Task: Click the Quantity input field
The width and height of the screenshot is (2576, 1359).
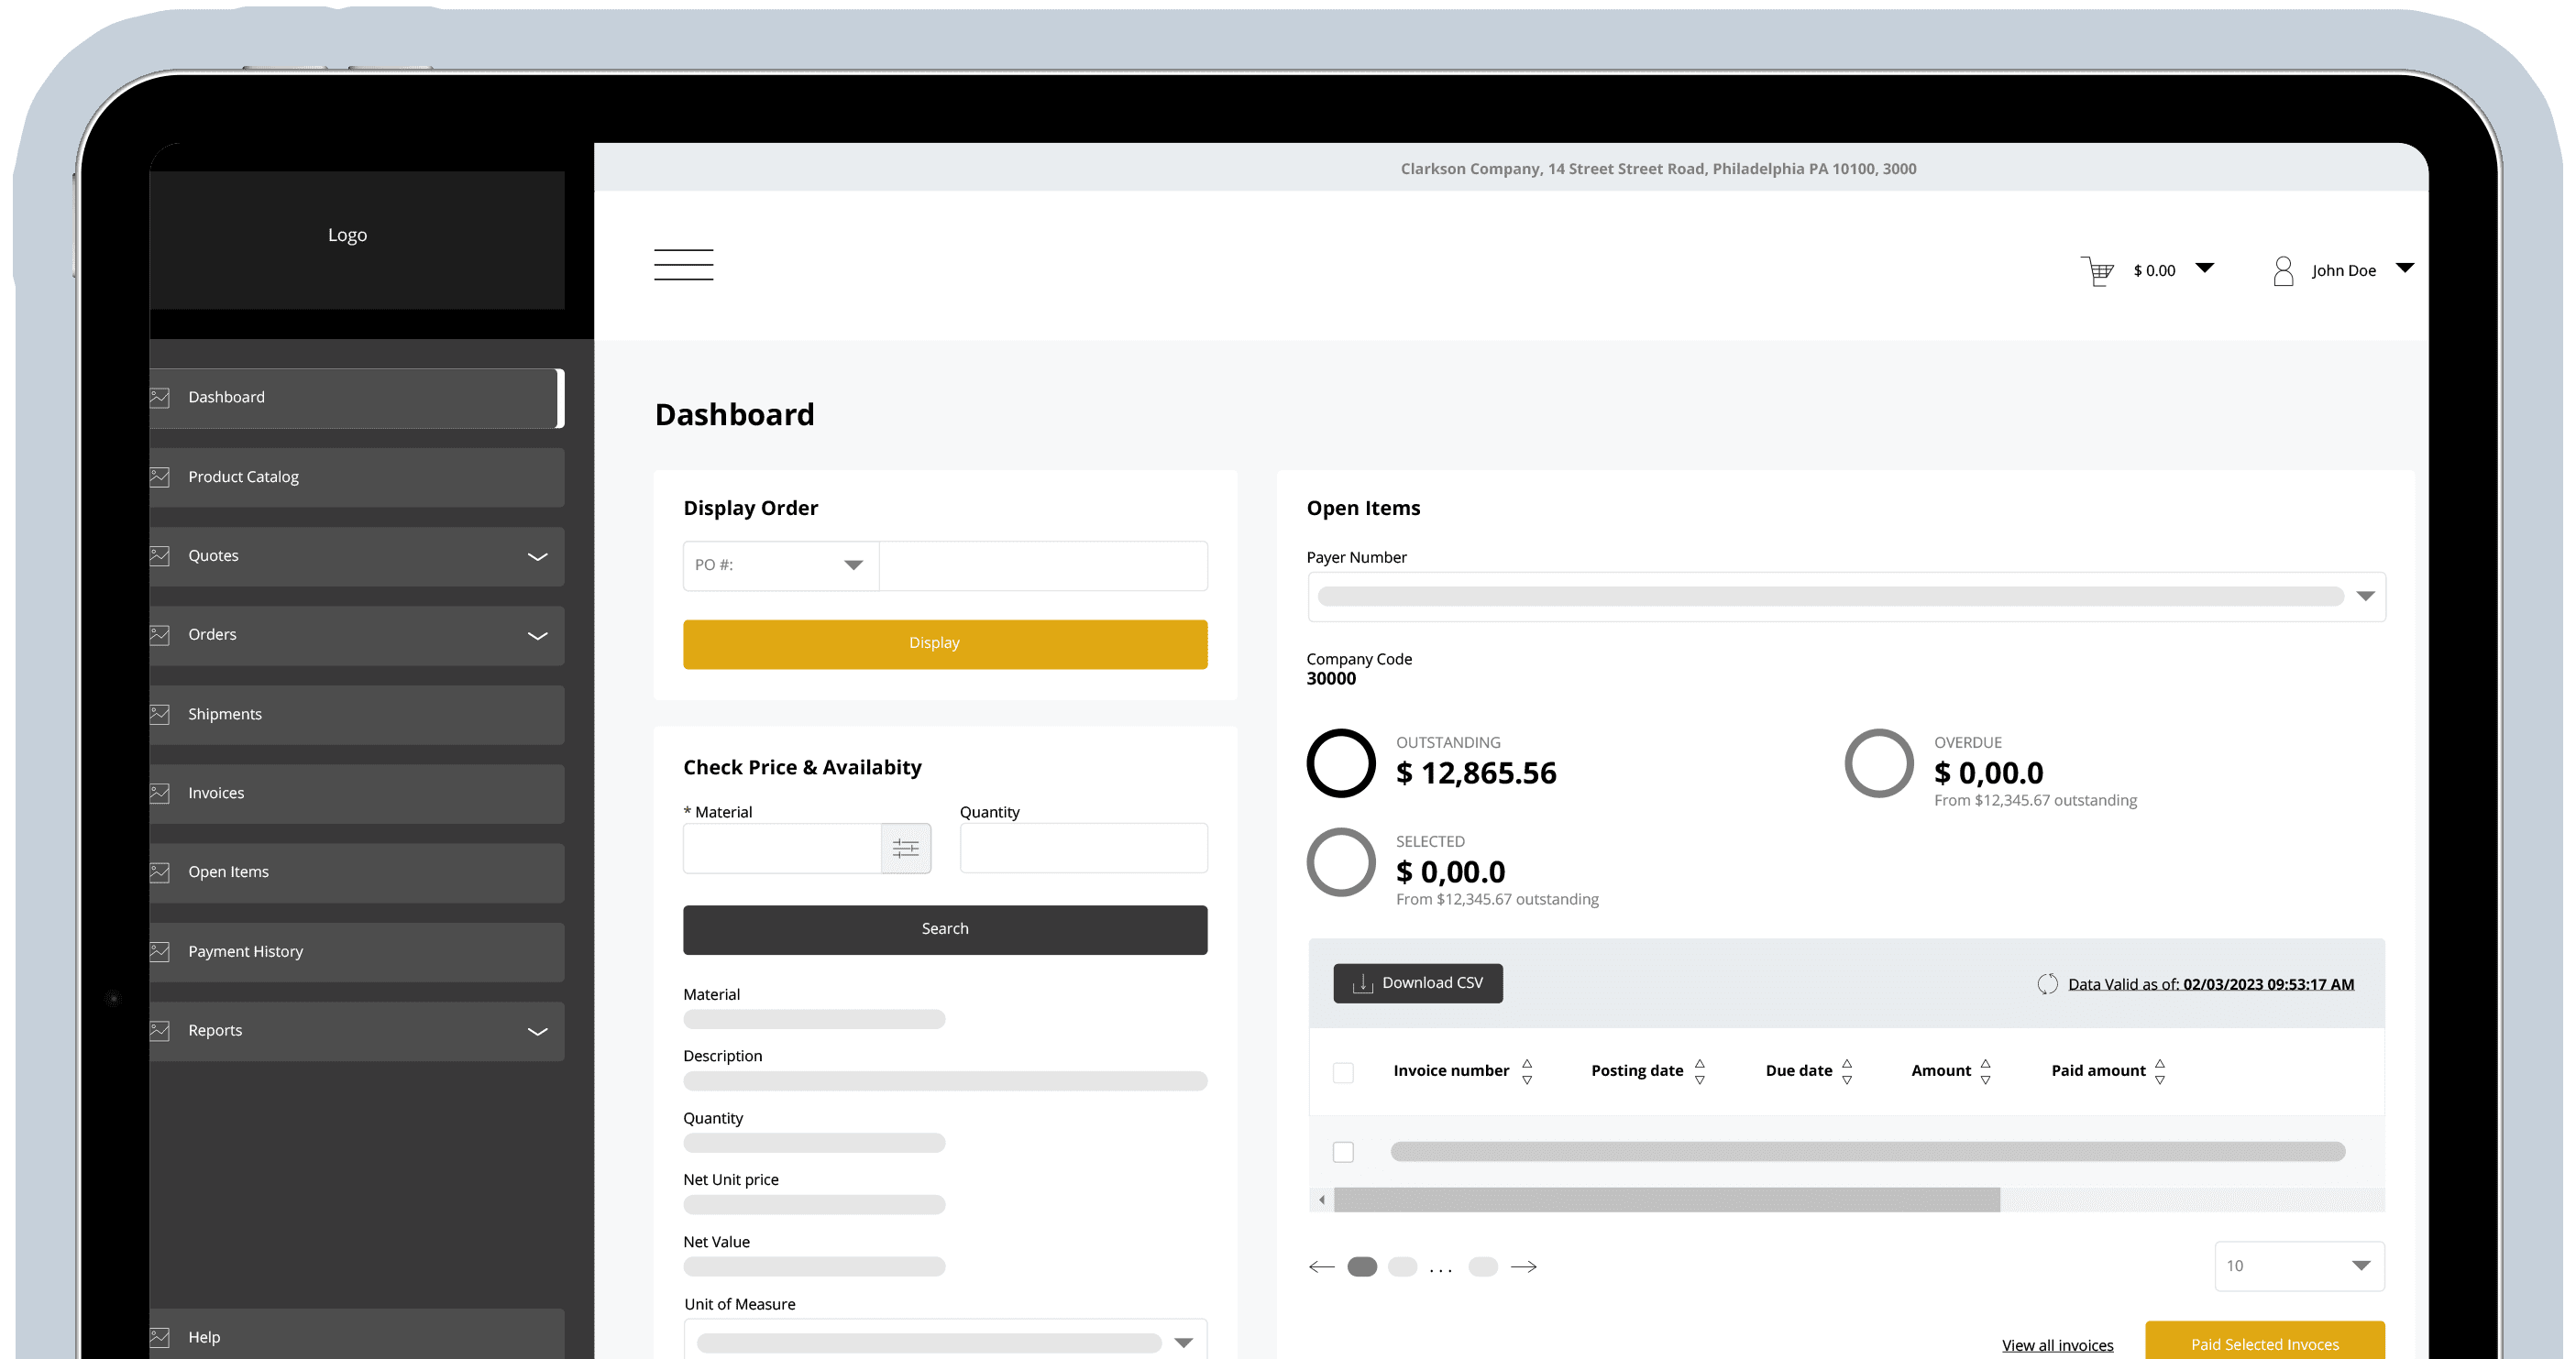Action: tap(1083, 849)
